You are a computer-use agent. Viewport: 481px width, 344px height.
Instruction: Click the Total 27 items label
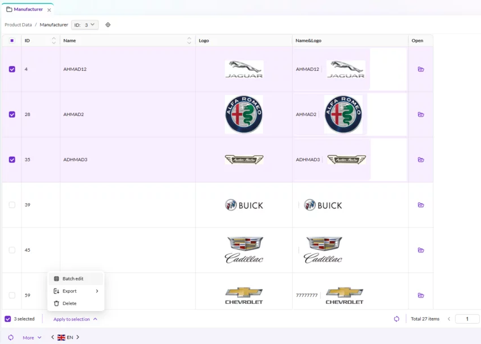pyautogui.click(x=425, y=319)
